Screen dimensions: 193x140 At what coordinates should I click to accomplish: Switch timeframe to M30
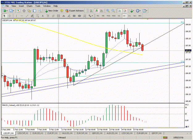click(114, 16)
